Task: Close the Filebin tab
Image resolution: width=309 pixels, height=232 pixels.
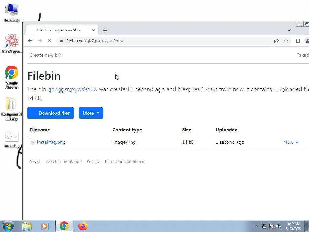Action: tap(94, 30)
